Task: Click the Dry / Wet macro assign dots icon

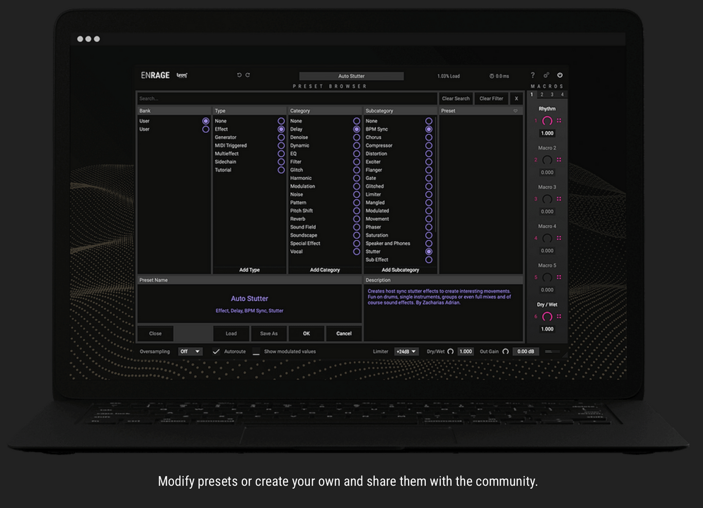Action: pos(559,316)
